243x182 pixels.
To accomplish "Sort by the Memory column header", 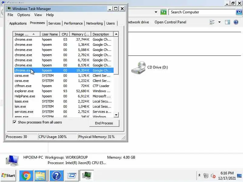I will click(80, 34).
